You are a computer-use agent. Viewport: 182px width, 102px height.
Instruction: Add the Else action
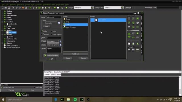[133, 33]
